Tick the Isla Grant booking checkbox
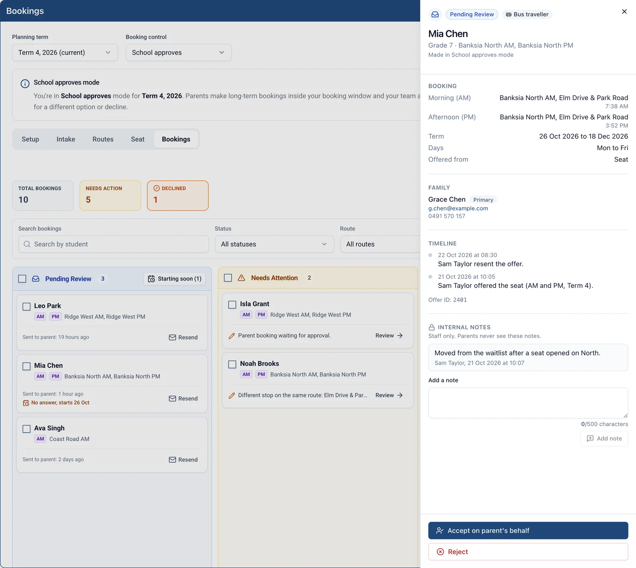The height and width of the screenshot is (568, 636). coord(232,305)
